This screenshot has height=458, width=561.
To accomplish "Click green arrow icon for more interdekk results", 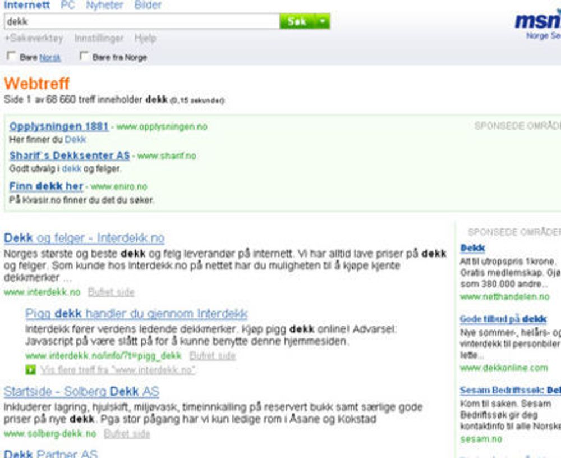I will click(31, 369).
